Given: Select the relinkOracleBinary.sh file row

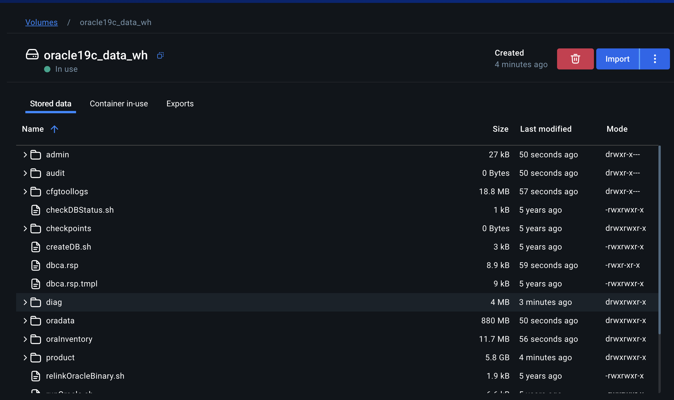Looking at the screenshot, I should coord(85,376).
